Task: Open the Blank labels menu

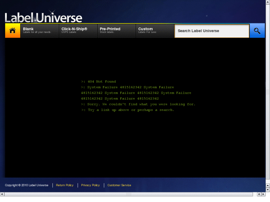Action: [40, 31]
